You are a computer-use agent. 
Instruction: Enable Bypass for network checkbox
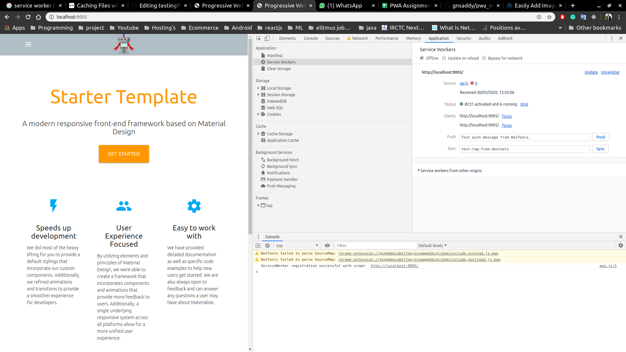(x=484, y=58)
